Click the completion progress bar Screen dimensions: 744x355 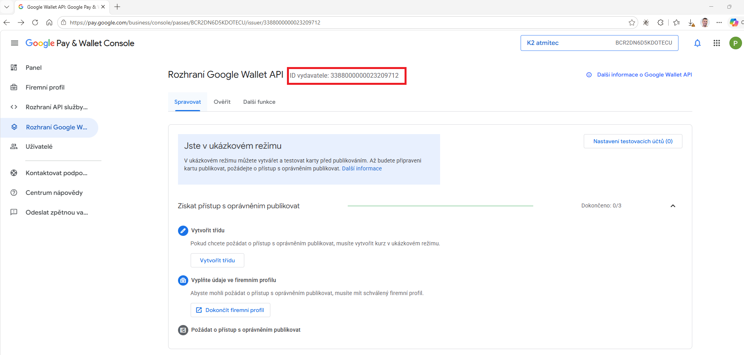click(440, 206)
